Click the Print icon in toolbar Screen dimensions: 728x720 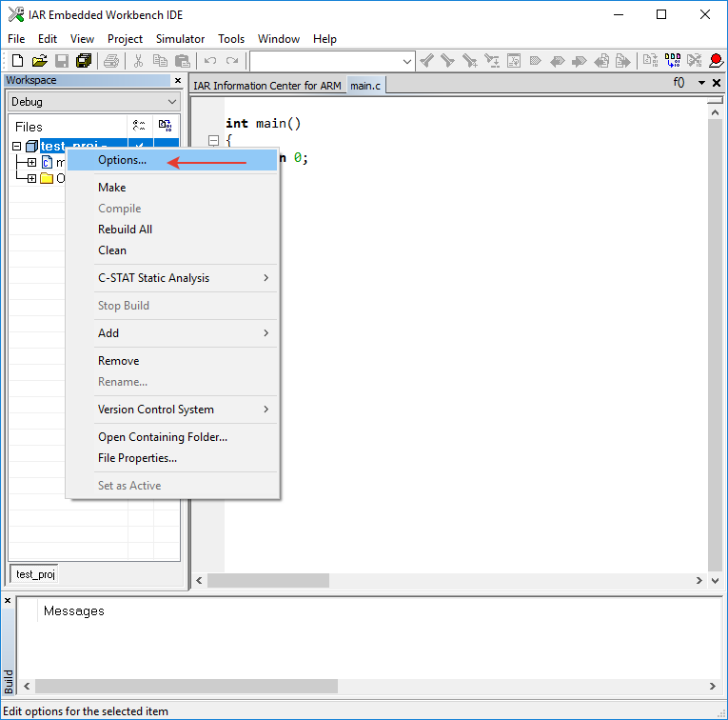(x=111, y=61)
